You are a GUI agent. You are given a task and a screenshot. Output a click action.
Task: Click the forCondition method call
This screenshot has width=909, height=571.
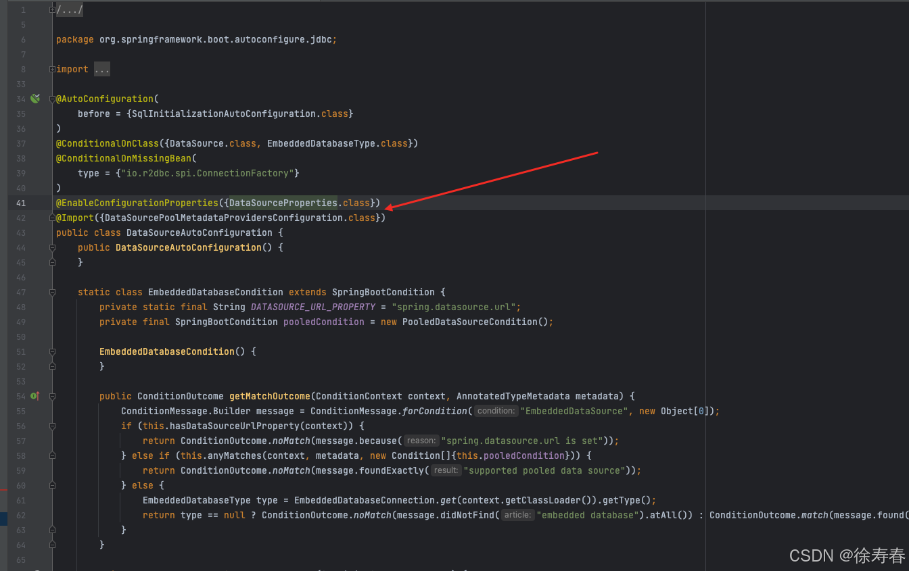[435, 411]
